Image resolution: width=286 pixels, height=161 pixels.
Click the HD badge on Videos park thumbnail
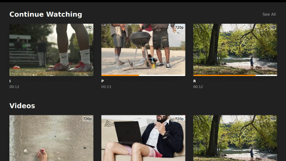coord(273,119)
